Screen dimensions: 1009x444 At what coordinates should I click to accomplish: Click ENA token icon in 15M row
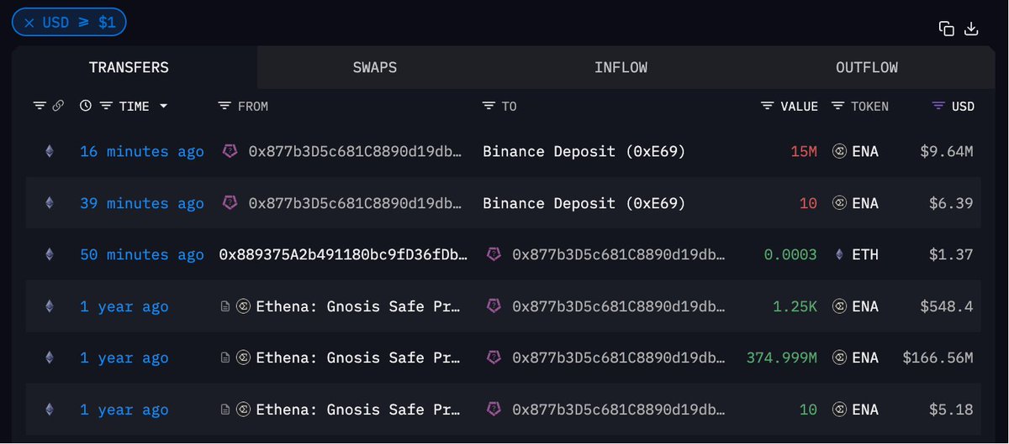[838, 152]
